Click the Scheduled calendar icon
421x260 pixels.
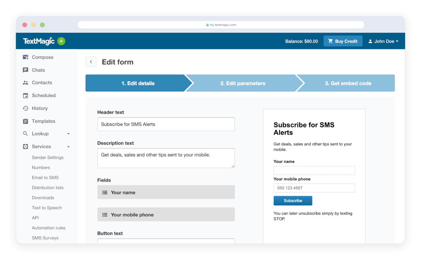tap(26, 95)
